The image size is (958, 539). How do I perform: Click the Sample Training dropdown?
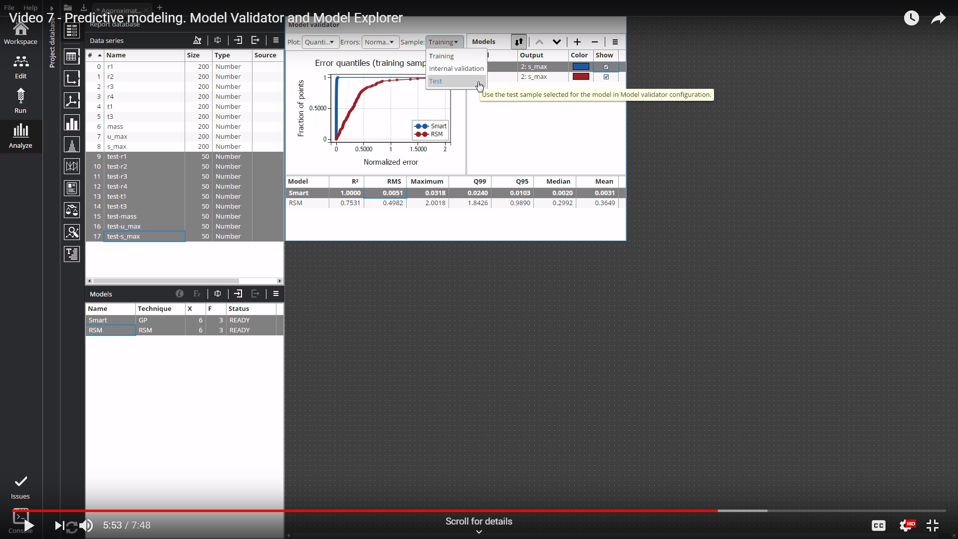pyautogui.click(x=445, y=42)
